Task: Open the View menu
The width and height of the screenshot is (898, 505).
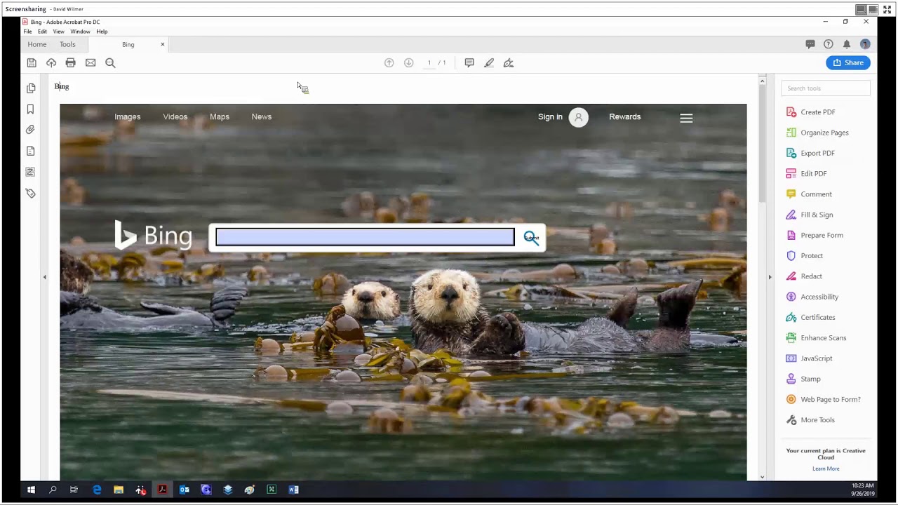Action: pos(59,32)
